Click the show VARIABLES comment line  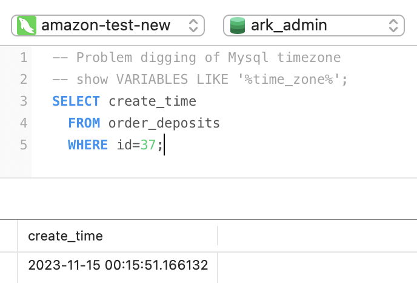click(x=200, y=80)
